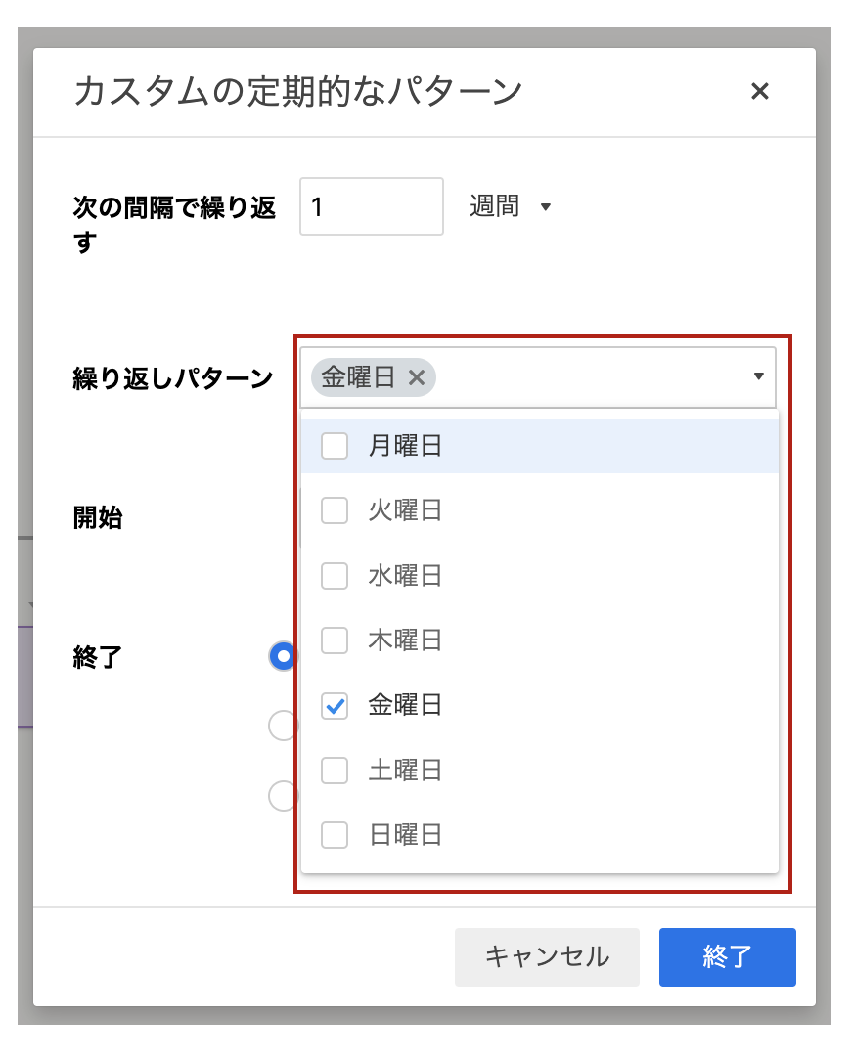
Task: Choose the 土曜日 menu entry label
Action: pos(405,771)
